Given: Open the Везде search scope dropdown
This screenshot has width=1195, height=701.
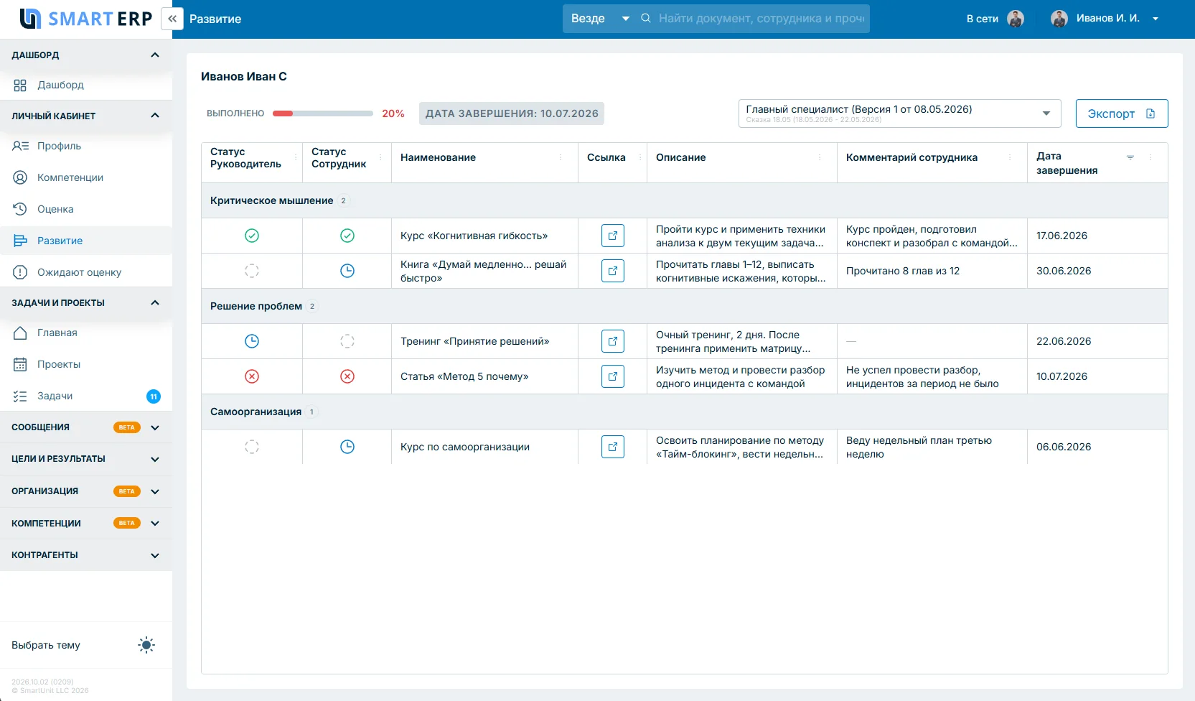Looking at the screenshot, I should tap(599, 19).
